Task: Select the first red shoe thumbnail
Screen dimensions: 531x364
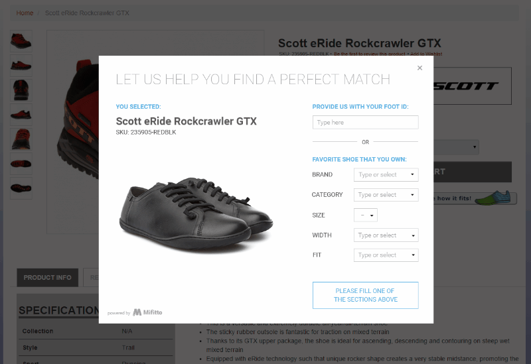Action: [21, 41]
